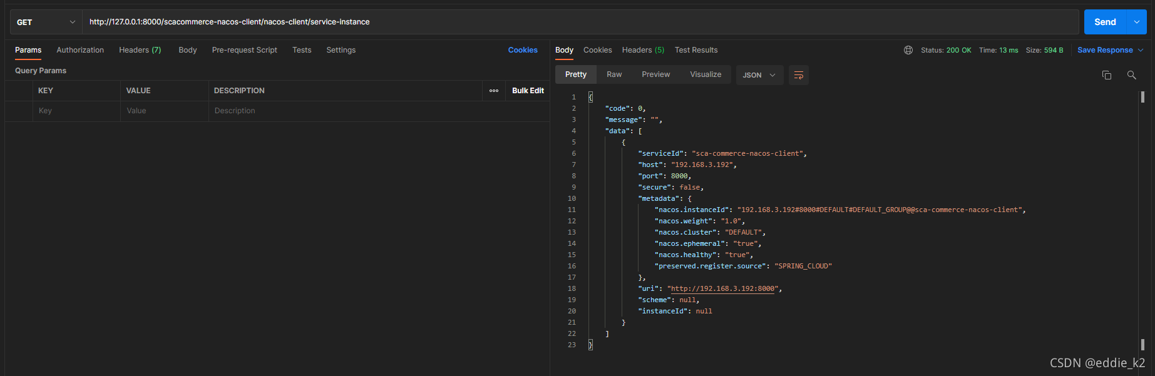Click the "instanceId" null entry key
The height and width of the screenshot is (376, 1155).
662,311
